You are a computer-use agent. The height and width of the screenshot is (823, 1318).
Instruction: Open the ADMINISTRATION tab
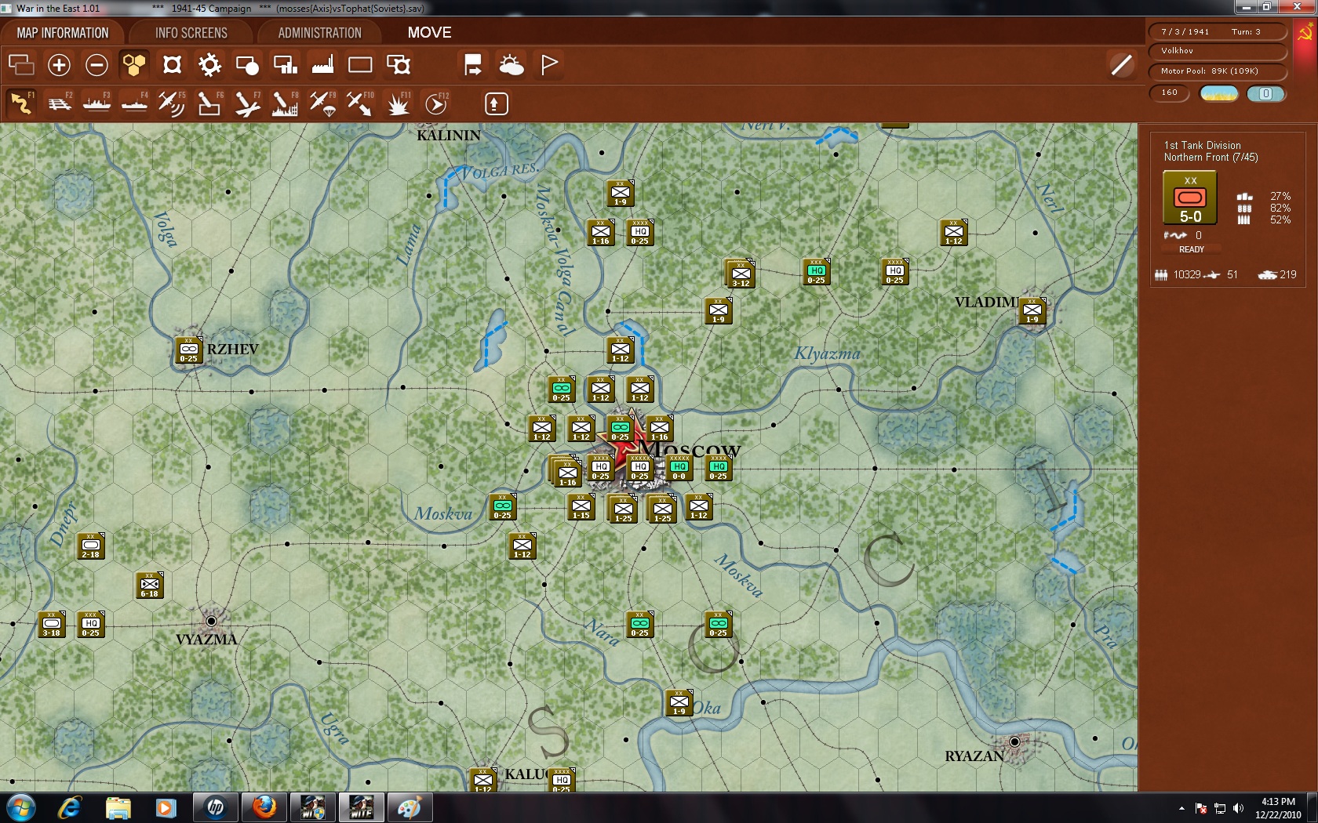(320, 33)
